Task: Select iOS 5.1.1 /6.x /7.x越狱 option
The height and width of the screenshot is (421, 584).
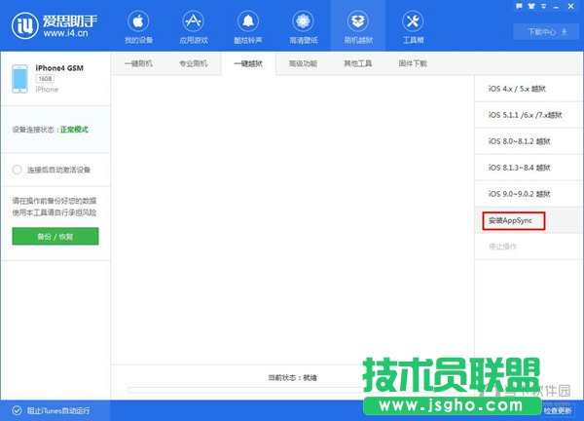Action: pyautogui.click(x=529, y=115)
